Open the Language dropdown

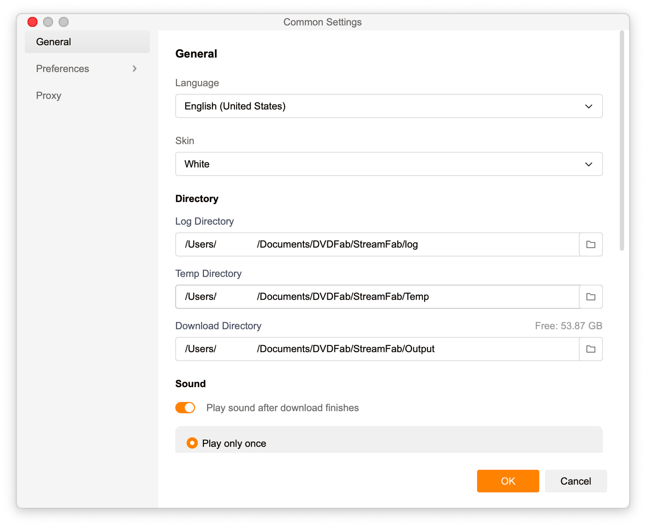coord(389,106)
